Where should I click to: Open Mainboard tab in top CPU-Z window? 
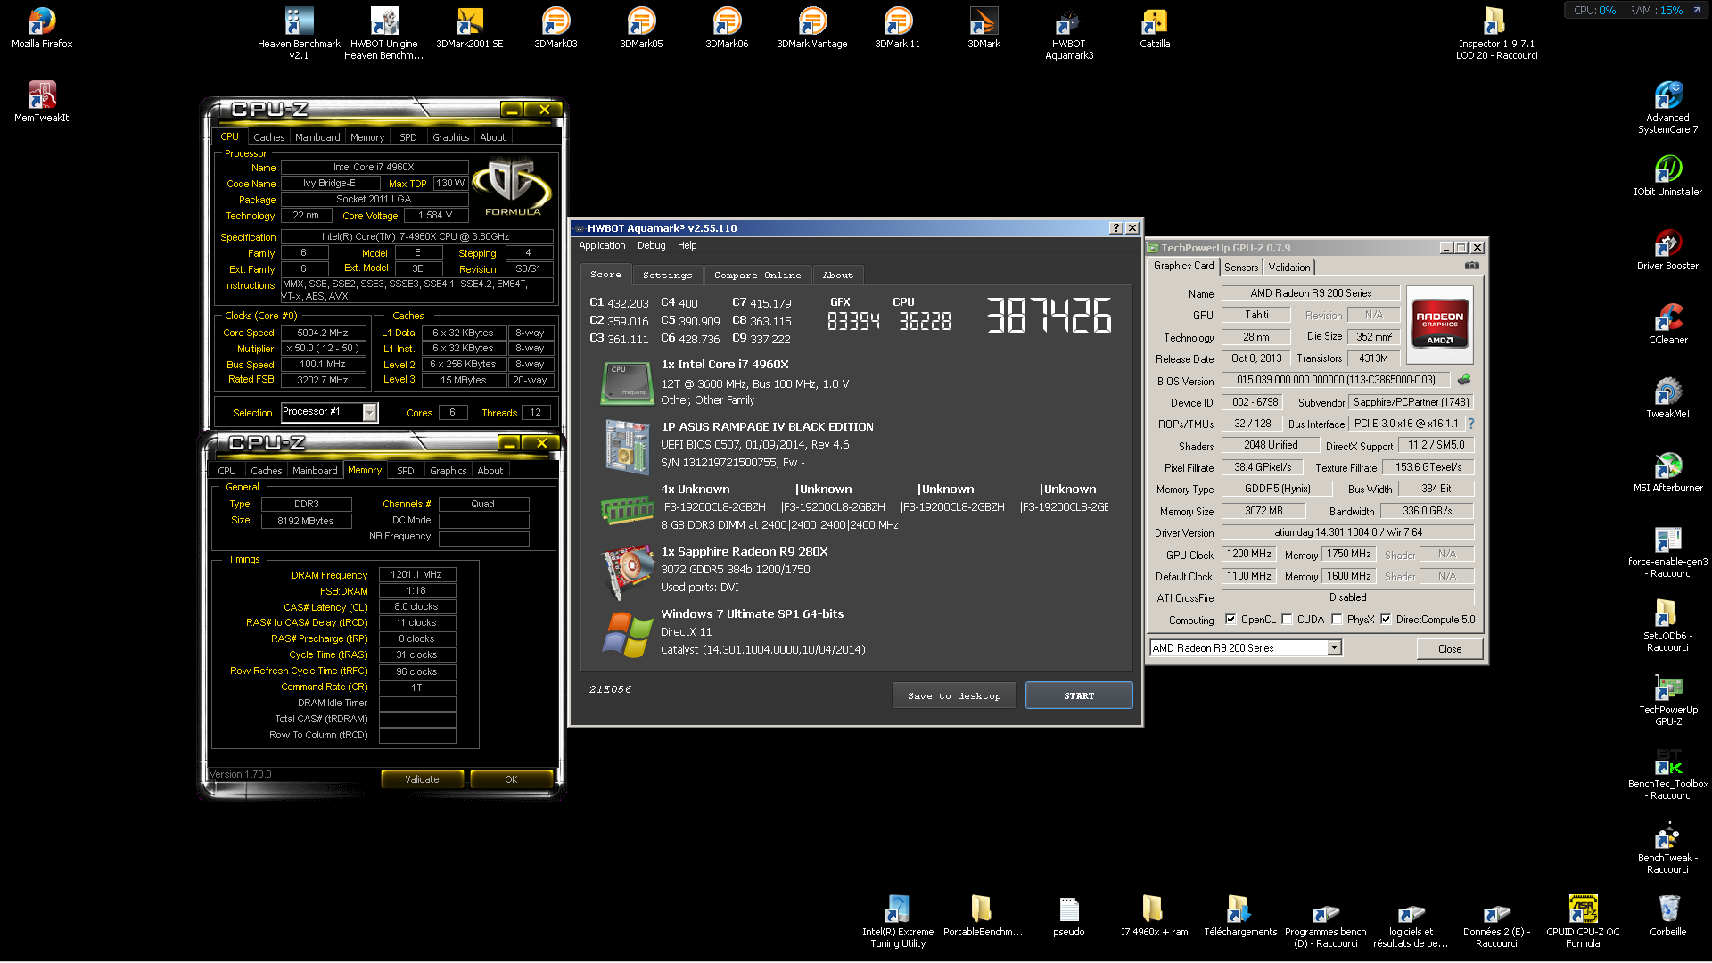point(317,137)
